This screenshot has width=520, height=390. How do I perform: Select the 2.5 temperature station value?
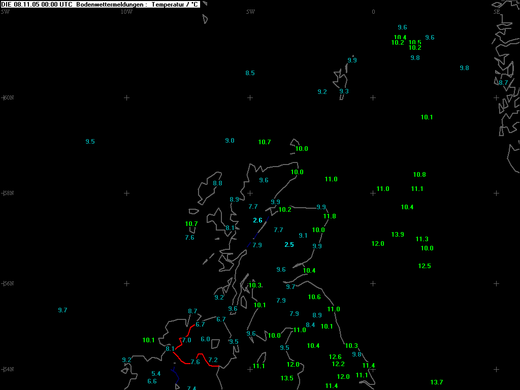click(289, 245)
